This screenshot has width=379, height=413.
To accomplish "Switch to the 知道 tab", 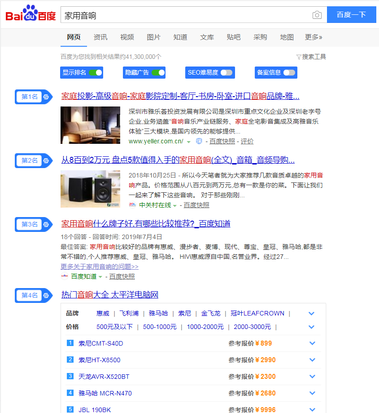I will (180, 37).
